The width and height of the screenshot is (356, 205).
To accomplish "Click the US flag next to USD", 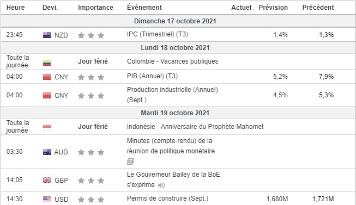I will (x=47, y=200).
